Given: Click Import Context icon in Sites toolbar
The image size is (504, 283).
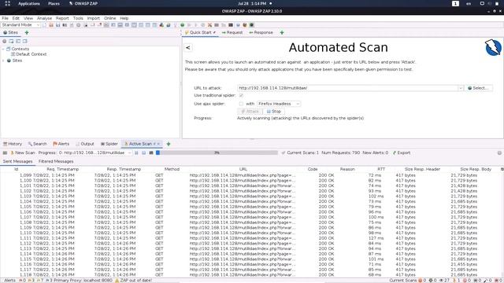Looking at the screenshot, I should coord(18,41).
